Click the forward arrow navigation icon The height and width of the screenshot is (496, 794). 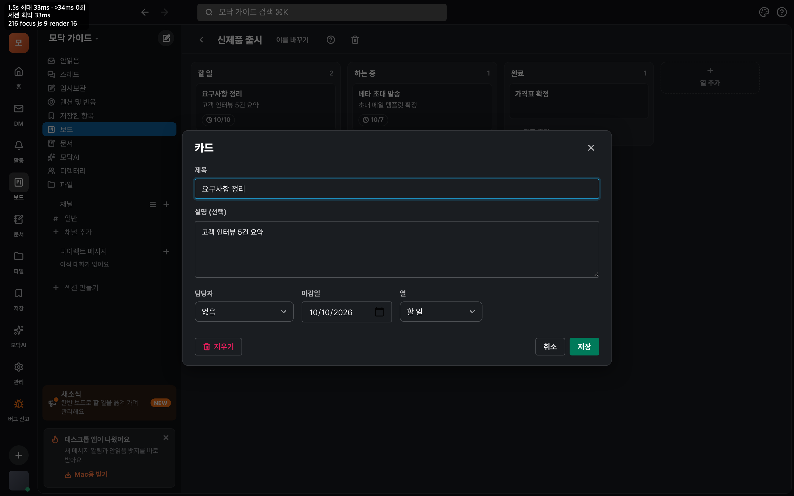(x=164, y=12)
